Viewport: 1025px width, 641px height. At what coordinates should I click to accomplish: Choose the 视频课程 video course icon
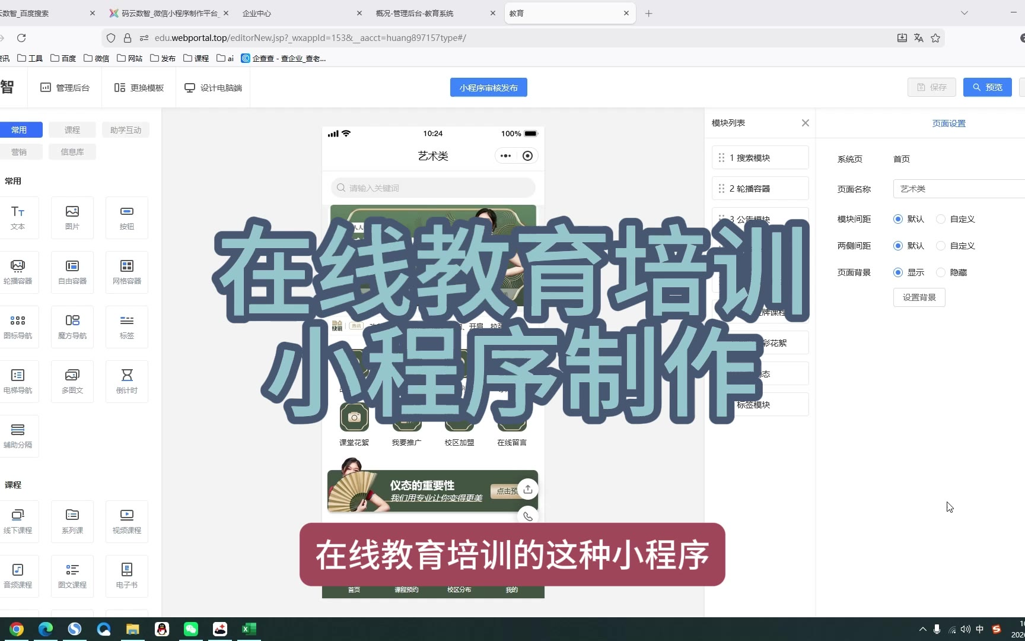(126, 521)
